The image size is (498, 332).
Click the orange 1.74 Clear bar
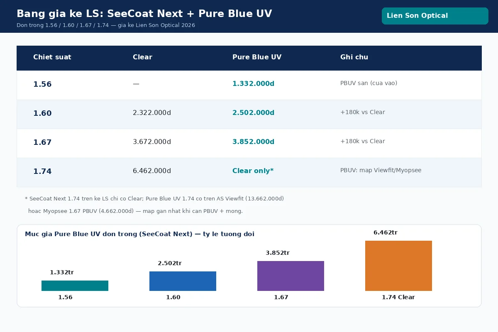coord(398,266)
